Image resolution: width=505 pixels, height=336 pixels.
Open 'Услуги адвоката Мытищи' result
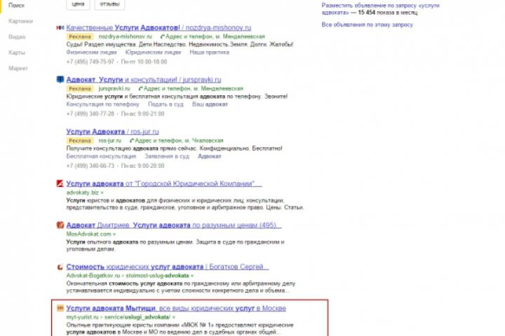click(x=176, y=308)
